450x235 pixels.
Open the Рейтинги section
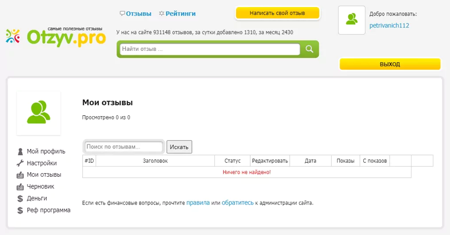point(181,13)
